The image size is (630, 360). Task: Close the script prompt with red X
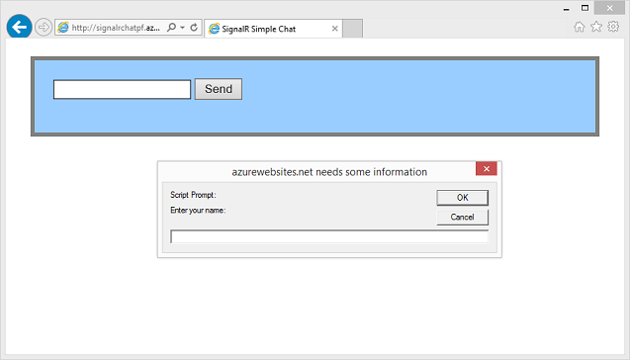487,169
